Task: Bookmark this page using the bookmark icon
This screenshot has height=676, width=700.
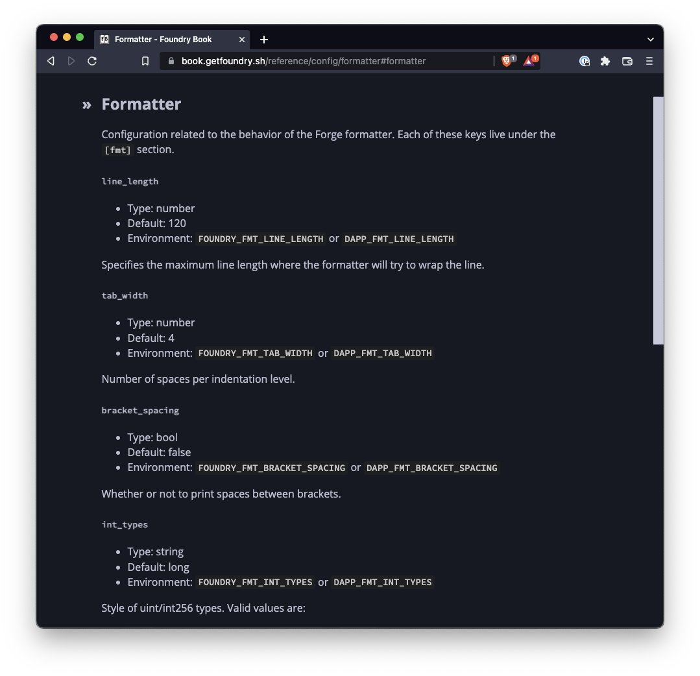Action: (145, 61)
